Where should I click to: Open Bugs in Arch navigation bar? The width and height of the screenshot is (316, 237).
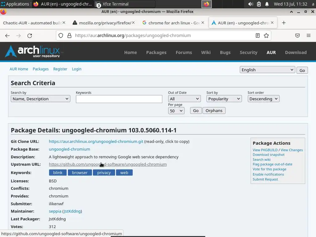(x=225, y=52)
